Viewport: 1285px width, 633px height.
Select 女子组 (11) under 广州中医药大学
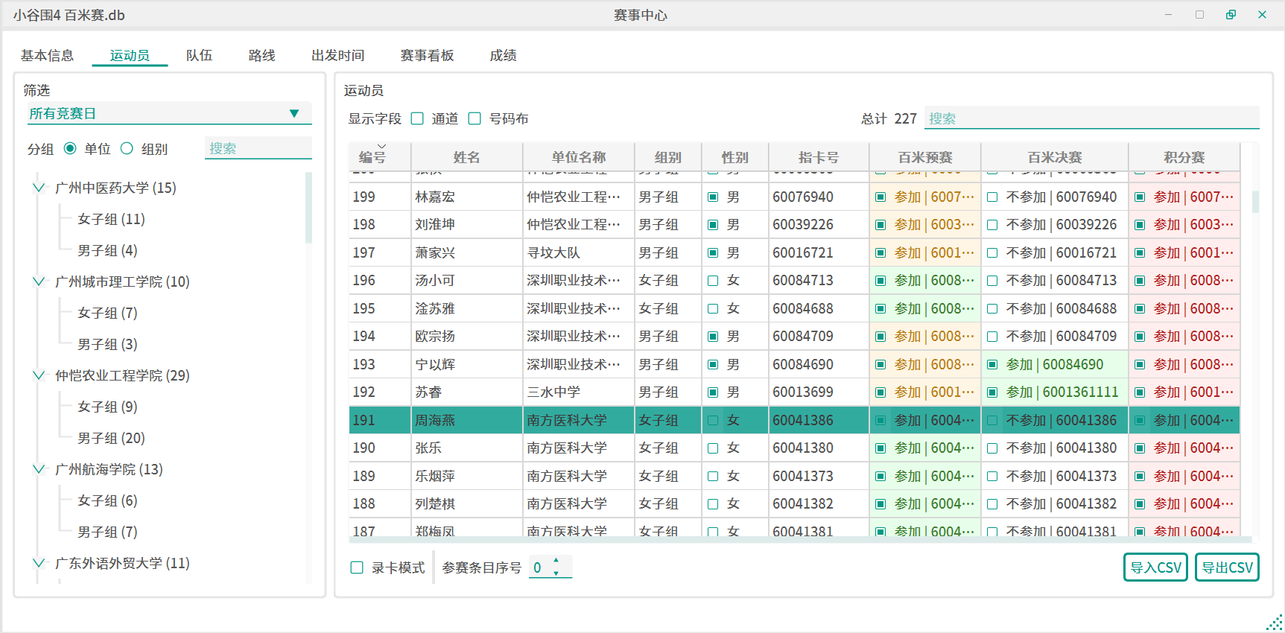click(111, 219)
